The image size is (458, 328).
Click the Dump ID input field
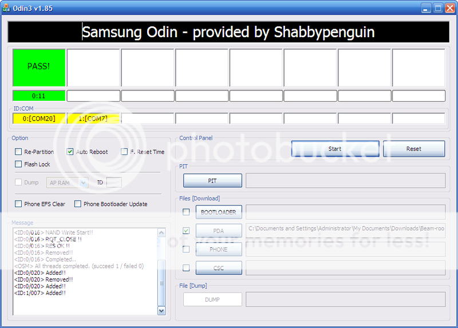pos(114,182)
